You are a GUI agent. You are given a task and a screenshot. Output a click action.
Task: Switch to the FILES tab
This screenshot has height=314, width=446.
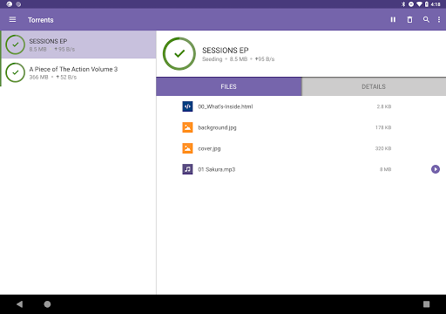tap(229, 86)
